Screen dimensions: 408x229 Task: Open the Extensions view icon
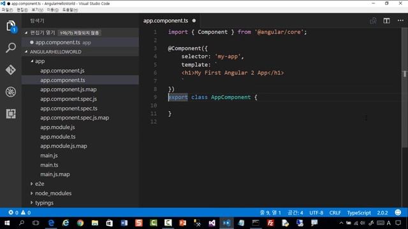tap(11, 114)
